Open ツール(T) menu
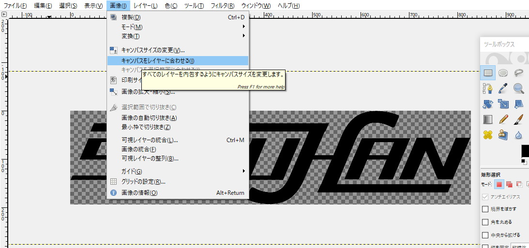This screenshot has width=529, height=248. [x=195, y=6]
